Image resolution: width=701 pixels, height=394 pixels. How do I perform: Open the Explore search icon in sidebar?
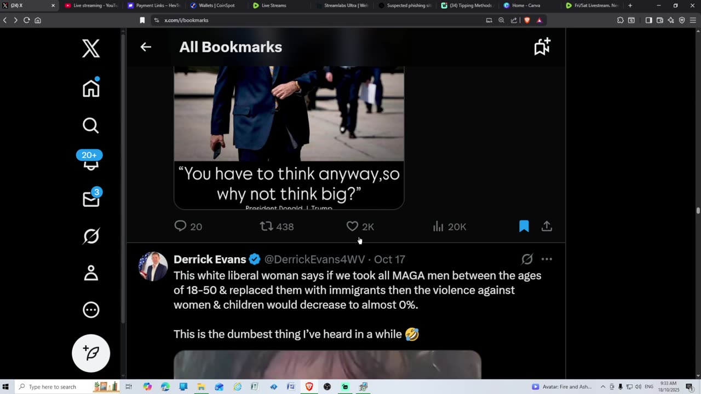click(x=91, y=125)
